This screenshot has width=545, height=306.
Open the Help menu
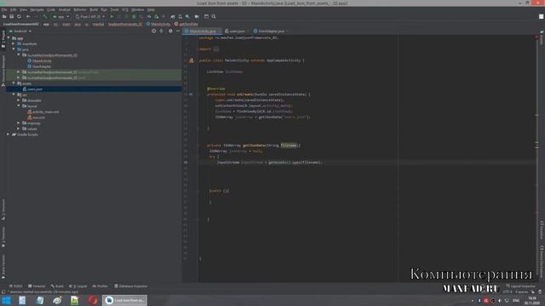point(151,9)
